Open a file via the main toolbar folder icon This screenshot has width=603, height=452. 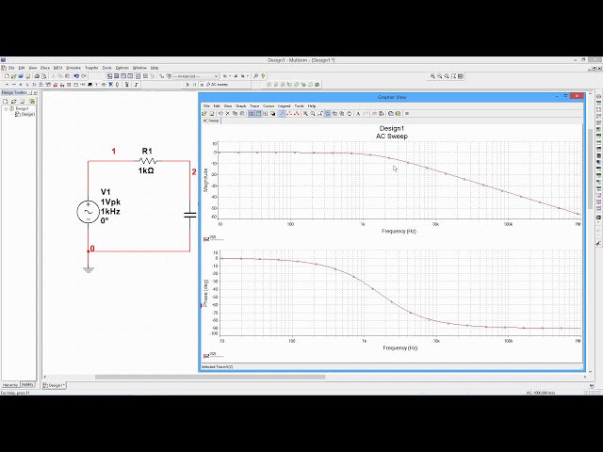coord(13,76)
